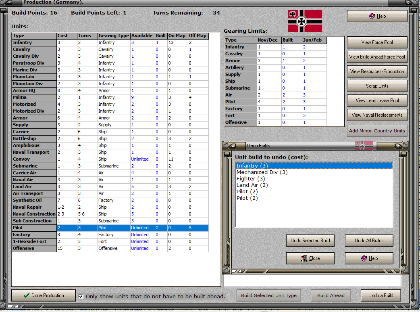Select the Synthetic Oil unit row
This screenshot has height=312, width=420.
tap(110, 200)
